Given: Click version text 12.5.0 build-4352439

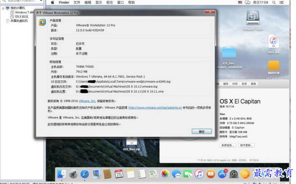Looking at the screenshot, I should pos(90,30).
